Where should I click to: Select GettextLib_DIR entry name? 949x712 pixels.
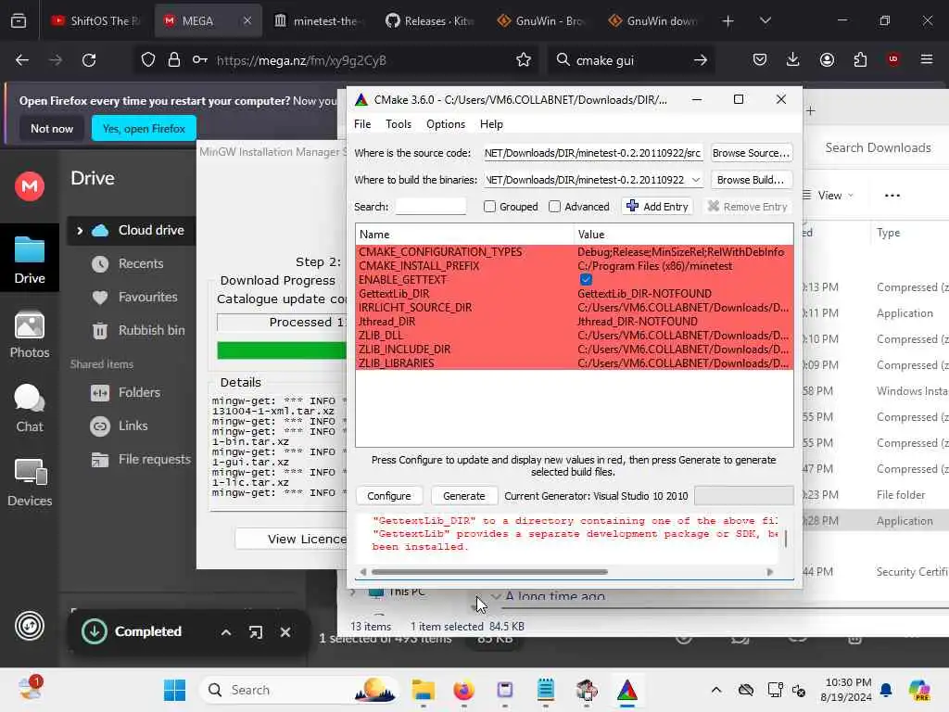pos(394,294)
